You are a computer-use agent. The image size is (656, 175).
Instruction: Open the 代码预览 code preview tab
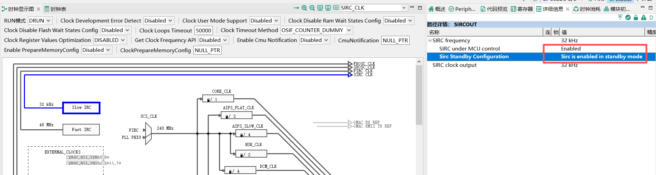(494, 9)
